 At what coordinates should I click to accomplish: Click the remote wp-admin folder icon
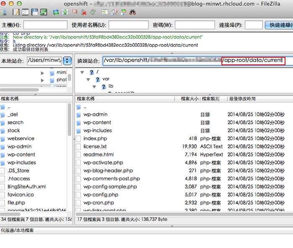pos(79,115)
